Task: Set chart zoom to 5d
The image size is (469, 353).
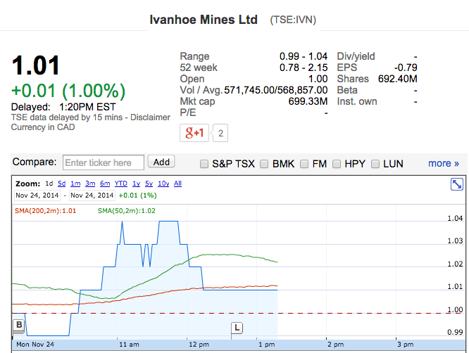Action: 62,184
